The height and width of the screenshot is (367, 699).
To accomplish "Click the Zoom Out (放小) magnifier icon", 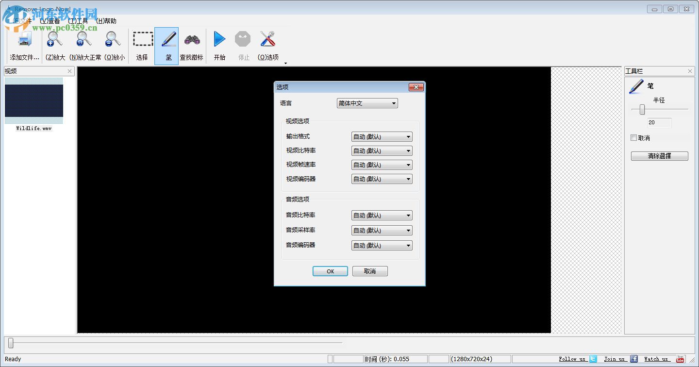I will coord(113,39).
